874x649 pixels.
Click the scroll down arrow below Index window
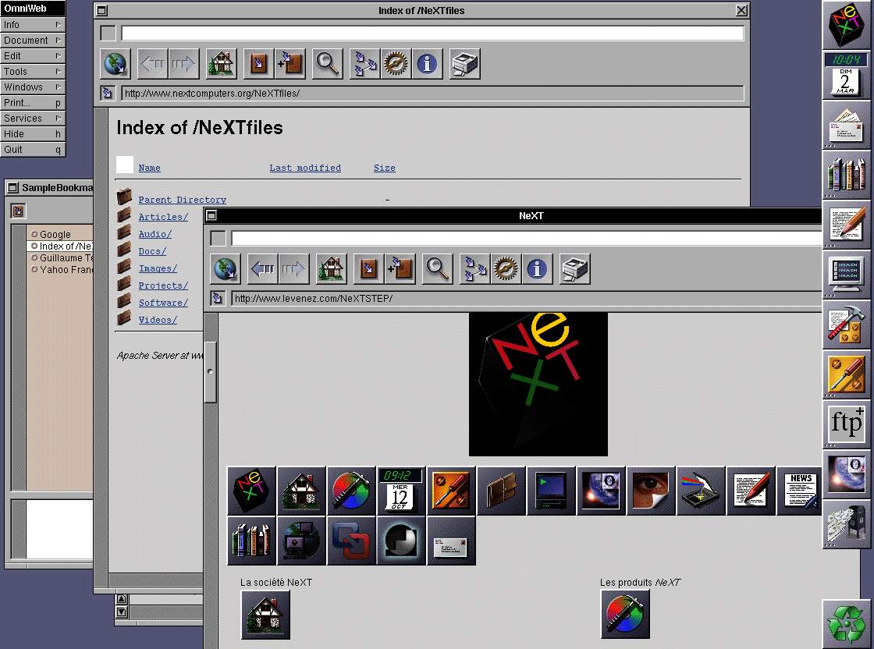pos(122,612)
